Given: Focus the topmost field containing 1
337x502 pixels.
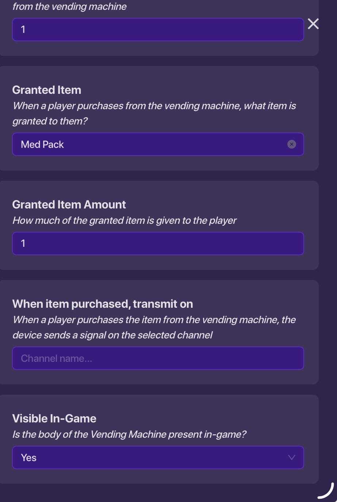Looking at the screenshot, I should point(158,30).
